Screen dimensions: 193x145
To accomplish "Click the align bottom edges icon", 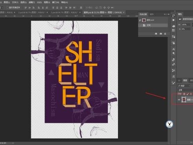I will 34,8.
